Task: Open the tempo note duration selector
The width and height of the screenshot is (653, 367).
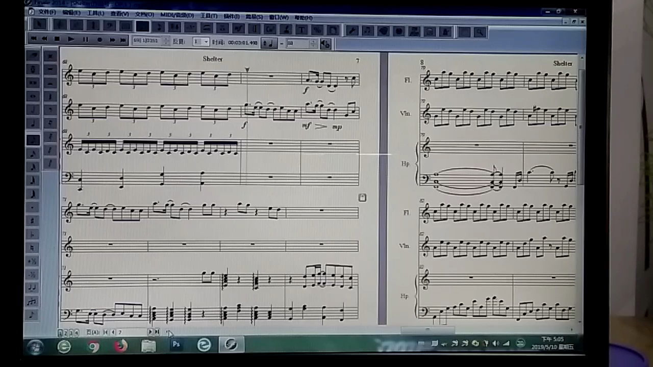Action: pos(269,43)
